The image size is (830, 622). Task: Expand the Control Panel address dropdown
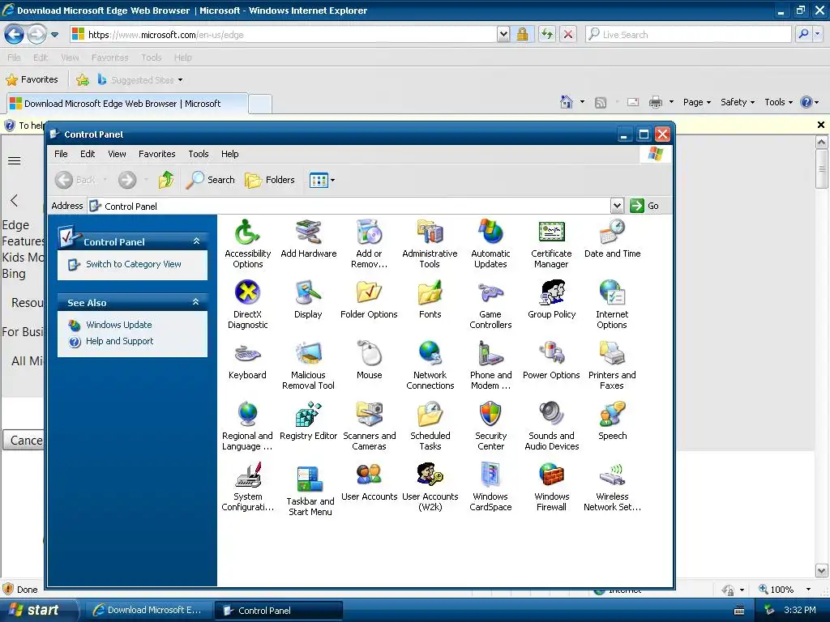(x=617, y=206)
